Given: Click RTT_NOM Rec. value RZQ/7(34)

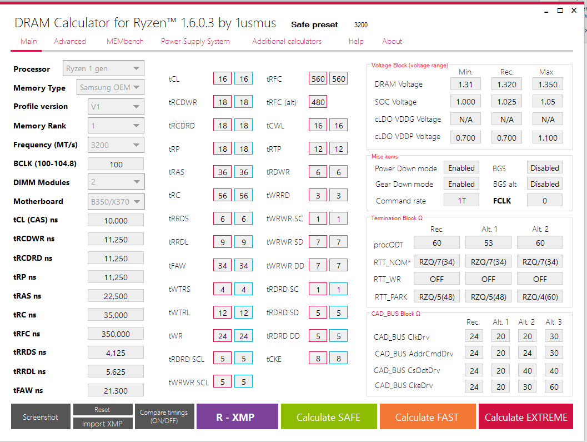Looking at the screenshot, I should [x=437, y=262].
